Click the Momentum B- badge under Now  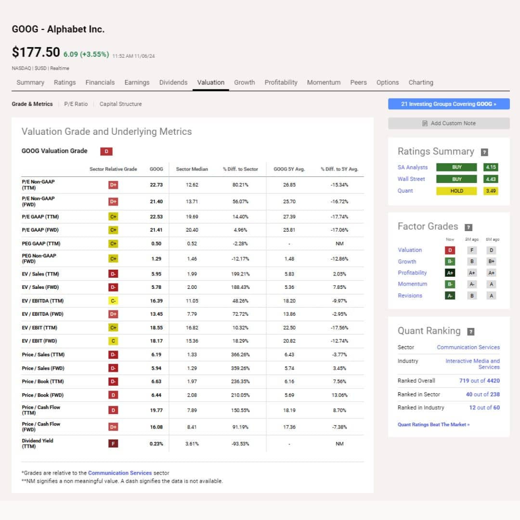[x=450, y=284]
